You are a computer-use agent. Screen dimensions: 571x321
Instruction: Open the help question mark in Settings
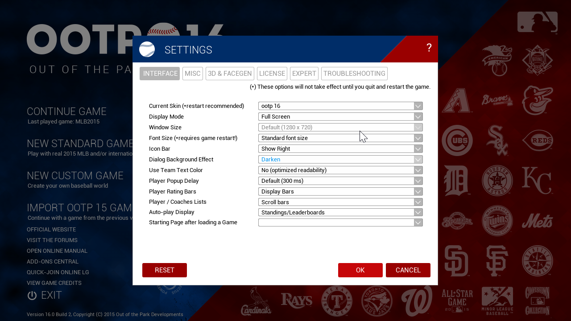tap(429, 48)
